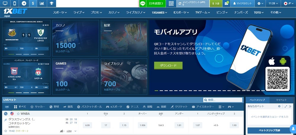Expand the TOTO menu
The height and width of the screenshot is (135, 296).
tap(259, 13)
